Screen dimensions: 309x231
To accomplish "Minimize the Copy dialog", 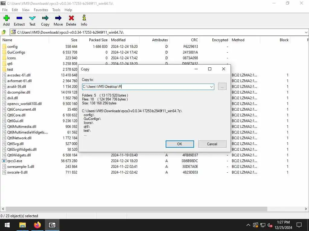I will click(x=196, y=69).
